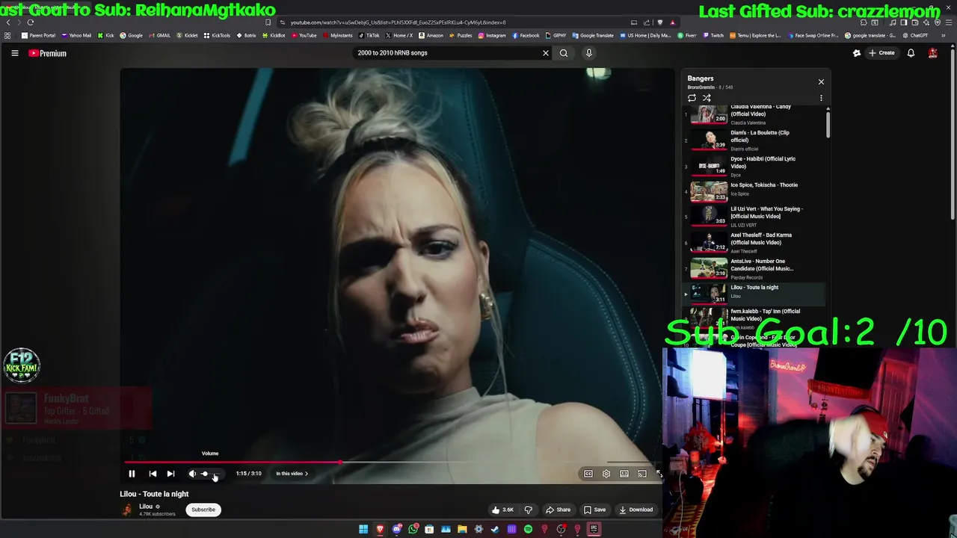Screen dimensions: 957x538
Task: Cast video with the cast icon
Action: (x=642, y=474)
